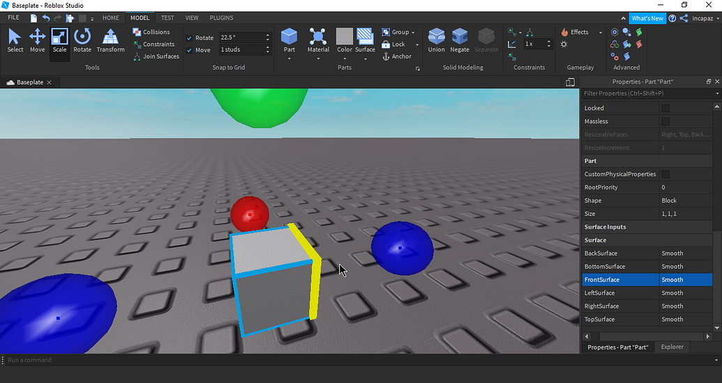Toggle the Locked property checkbox

pyautogui.click(x=665, y=108)
